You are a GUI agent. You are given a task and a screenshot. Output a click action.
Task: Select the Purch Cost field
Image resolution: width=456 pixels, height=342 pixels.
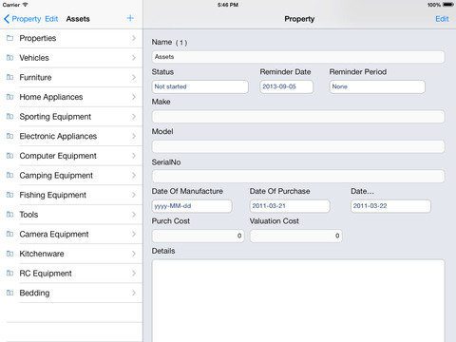point(198,236)
